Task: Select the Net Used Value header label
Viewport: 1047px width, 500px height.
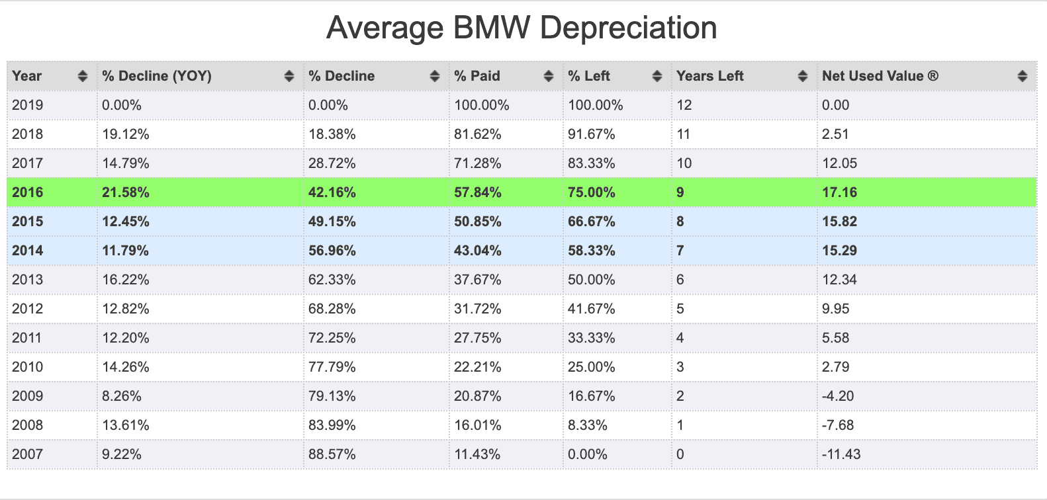Action: [x=880, y=76]
